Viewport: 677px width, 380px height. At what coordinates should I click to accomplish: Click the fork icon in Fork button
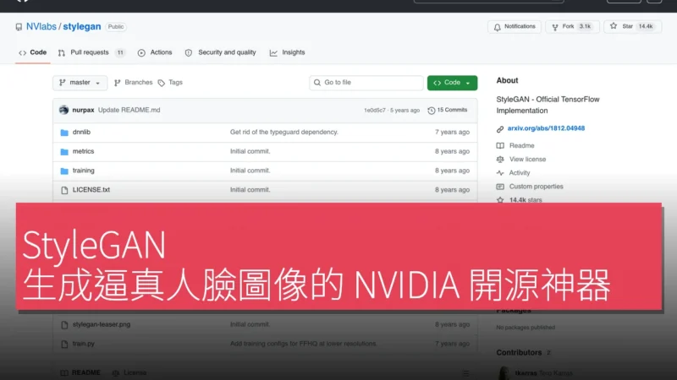click(x=555, y=27)
